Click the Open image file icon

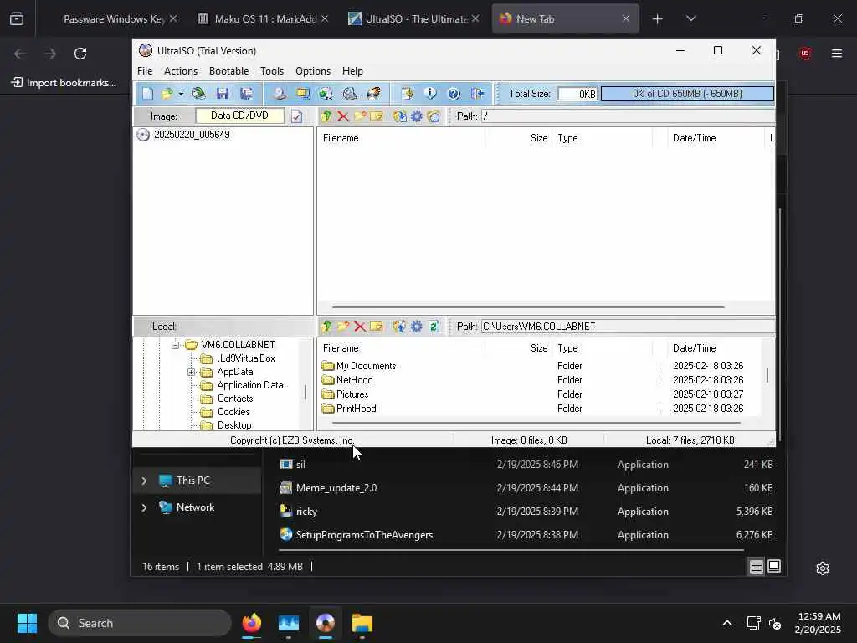click(x=167, y=94)
